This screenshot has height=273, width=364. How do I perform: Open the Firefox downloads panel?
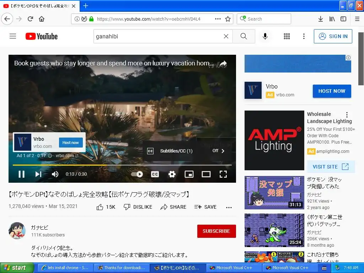pos(321,19)
